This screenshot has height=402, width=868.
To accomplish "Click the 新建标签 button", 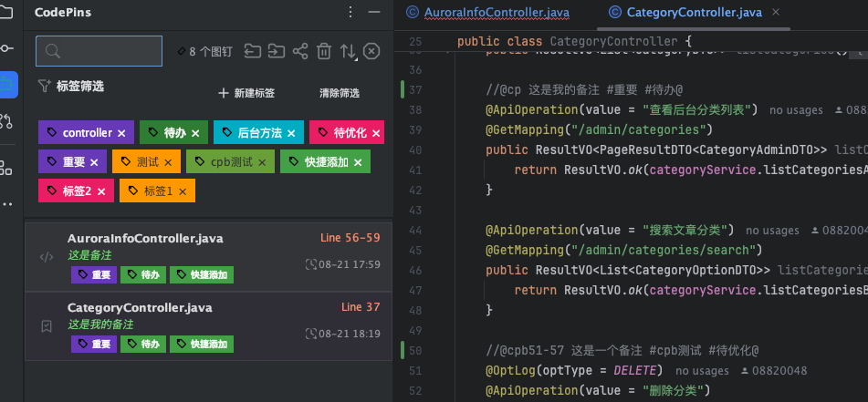I will point(247,93).
